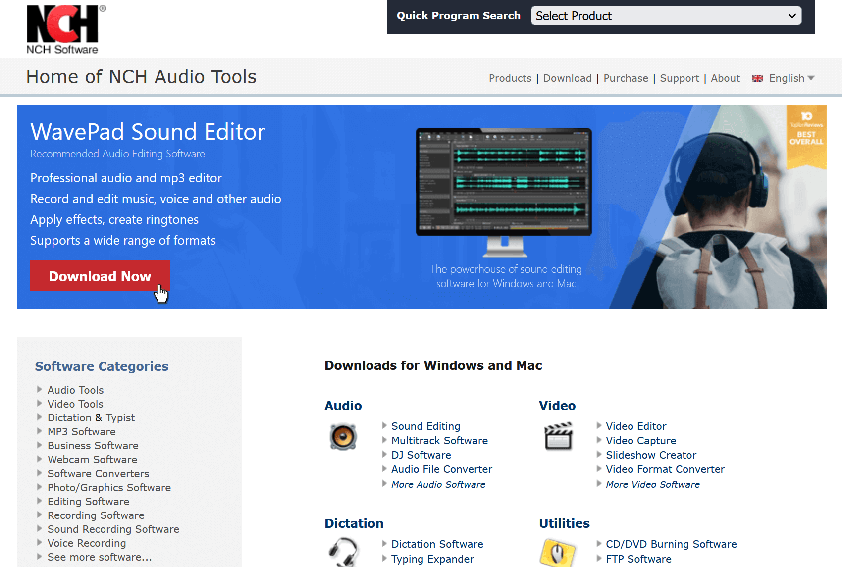Open Webcam Software category

tap(93, 460)
